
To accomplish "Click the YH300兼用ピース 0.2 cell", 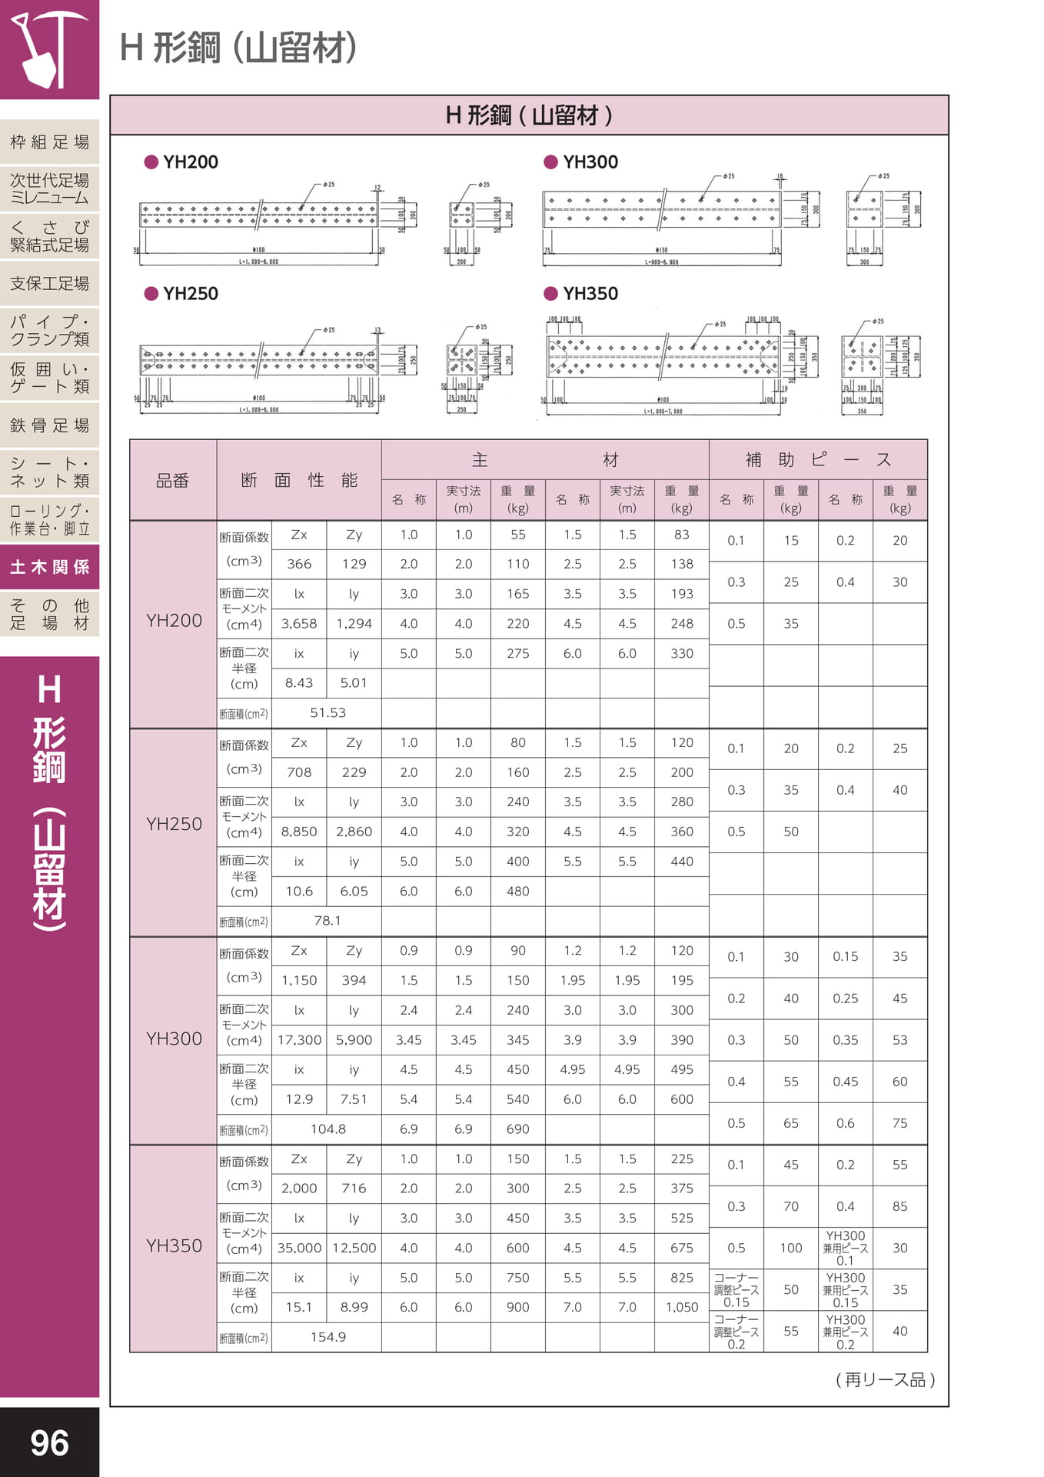I will click(846, 1332).
